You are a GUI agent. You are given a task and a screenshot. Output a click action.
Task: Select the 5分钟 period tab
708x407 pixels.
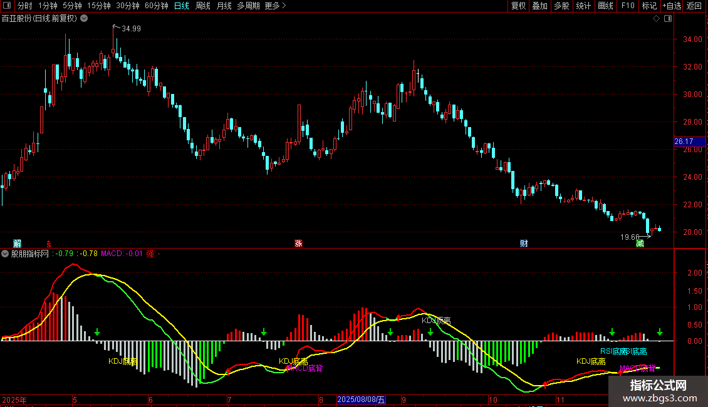pyautogui.click(x=72, y=6)
